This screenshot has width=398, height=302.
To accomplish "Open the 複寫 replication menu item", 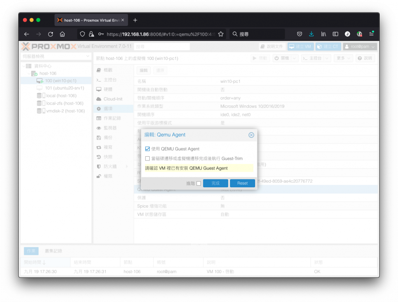I will pyautogui.click(x=113, y=147).
